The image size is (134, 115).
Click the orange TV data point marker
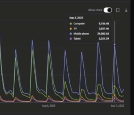click(x=115, y=95)
